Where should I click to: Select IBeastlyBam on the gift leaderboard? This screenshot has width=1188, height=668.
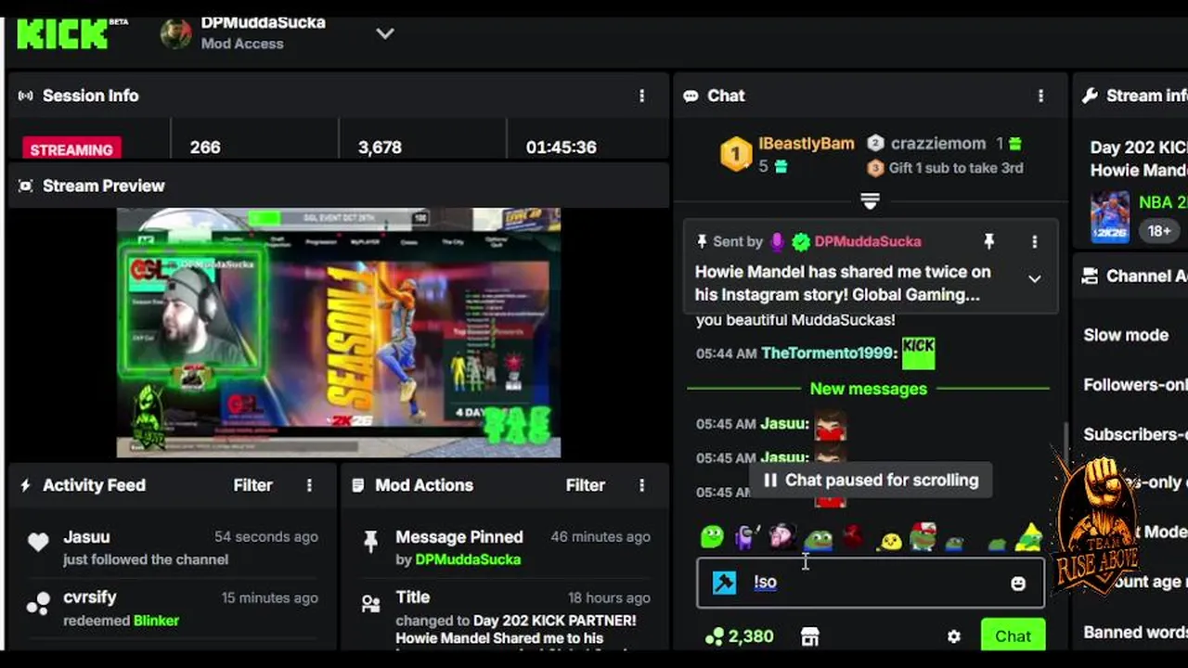click(x=807, y=144)
